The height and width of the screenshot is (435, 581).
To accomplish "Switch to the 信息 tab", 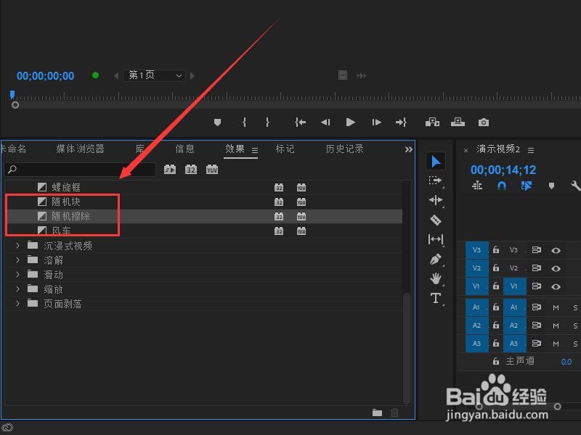I will 184,149.
